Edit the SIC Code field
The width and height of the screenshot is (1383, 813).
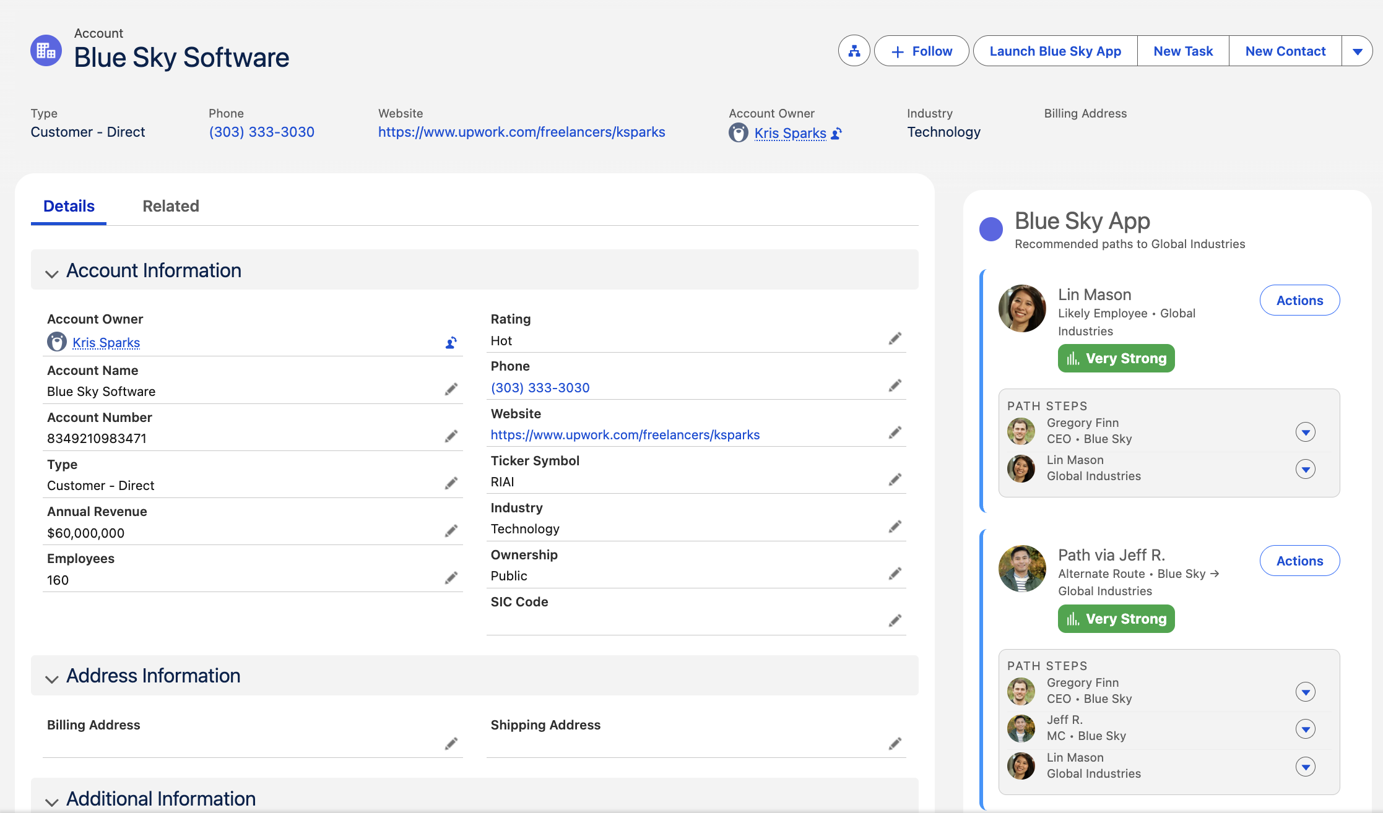(x=895, y=620)
